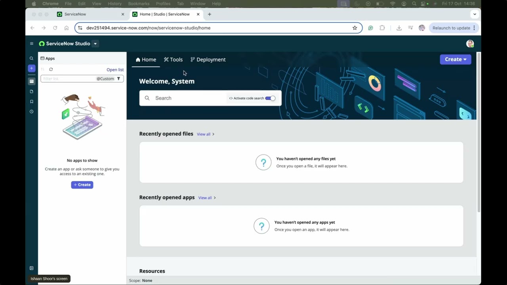Open the Bookmarks icon in the sidebar

click(31, 101)
